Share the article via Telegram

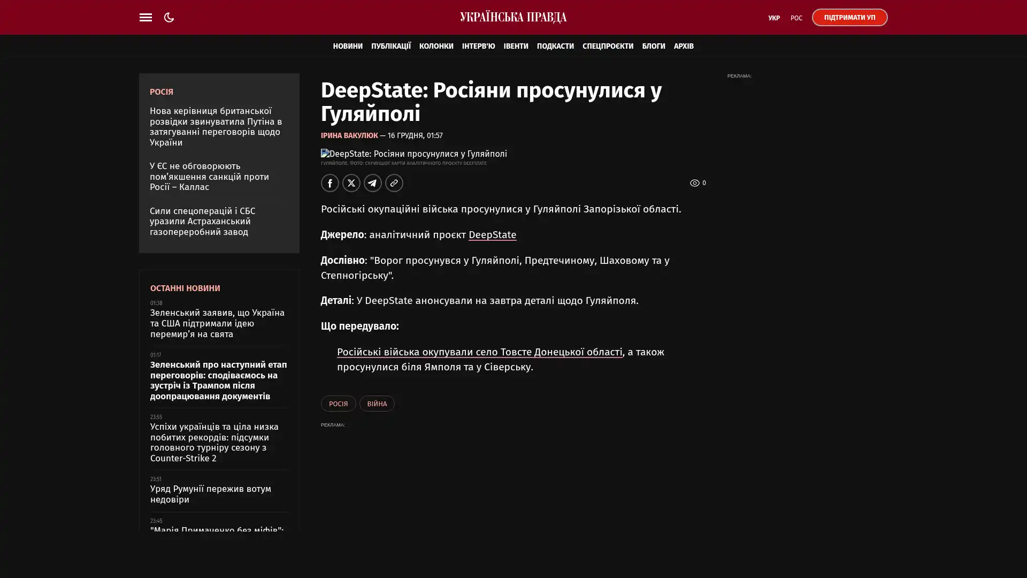373,183
